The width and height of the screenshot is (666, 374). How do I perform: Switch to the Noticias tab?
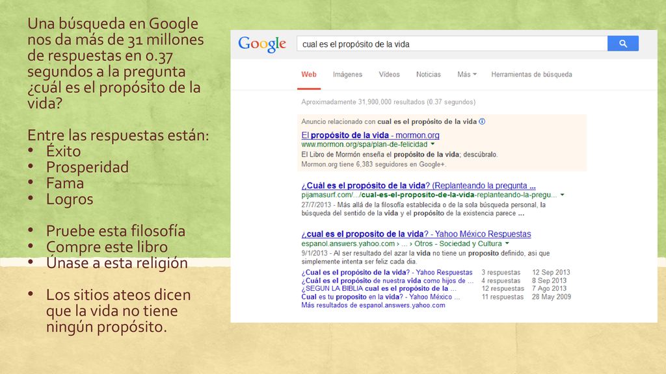(428, 74)
